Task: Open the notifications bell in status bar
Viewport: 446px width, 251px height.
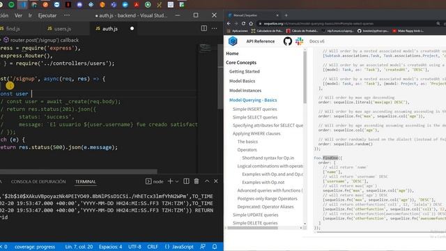Action: (x=215, y=246)
